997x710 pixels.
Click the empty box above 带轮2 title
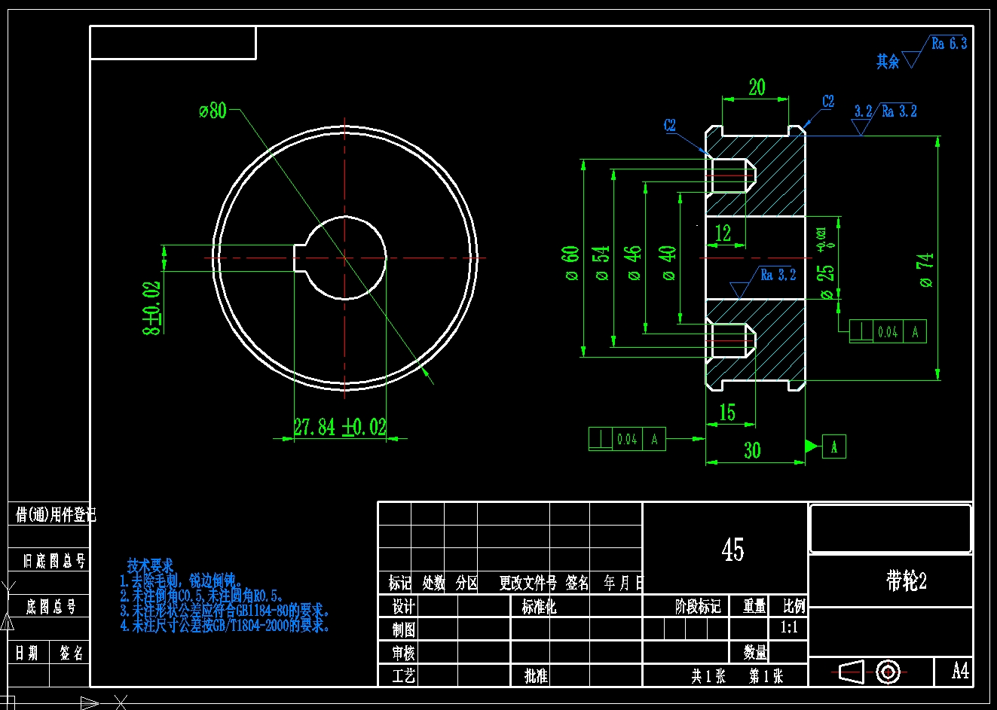(x=890, y=529)
